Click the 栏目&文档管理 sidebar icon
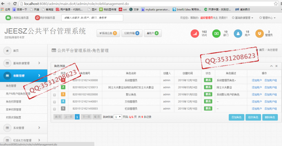The height and width of the screenshot is (146, 282). pyautogui.click(x=8, y=140)
